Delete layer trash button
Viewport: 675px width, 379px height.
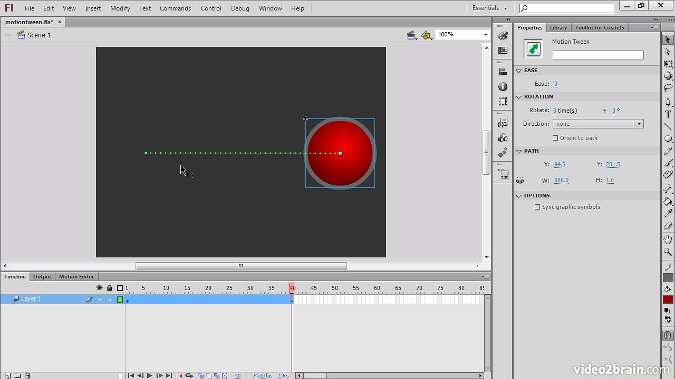click(28, 375)
